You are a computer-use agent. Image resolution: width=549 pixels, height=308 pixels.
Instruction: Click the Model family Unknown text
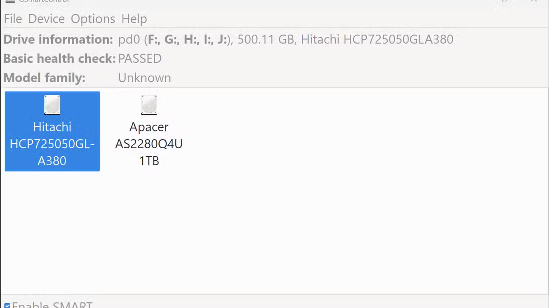tap(144, 77)
